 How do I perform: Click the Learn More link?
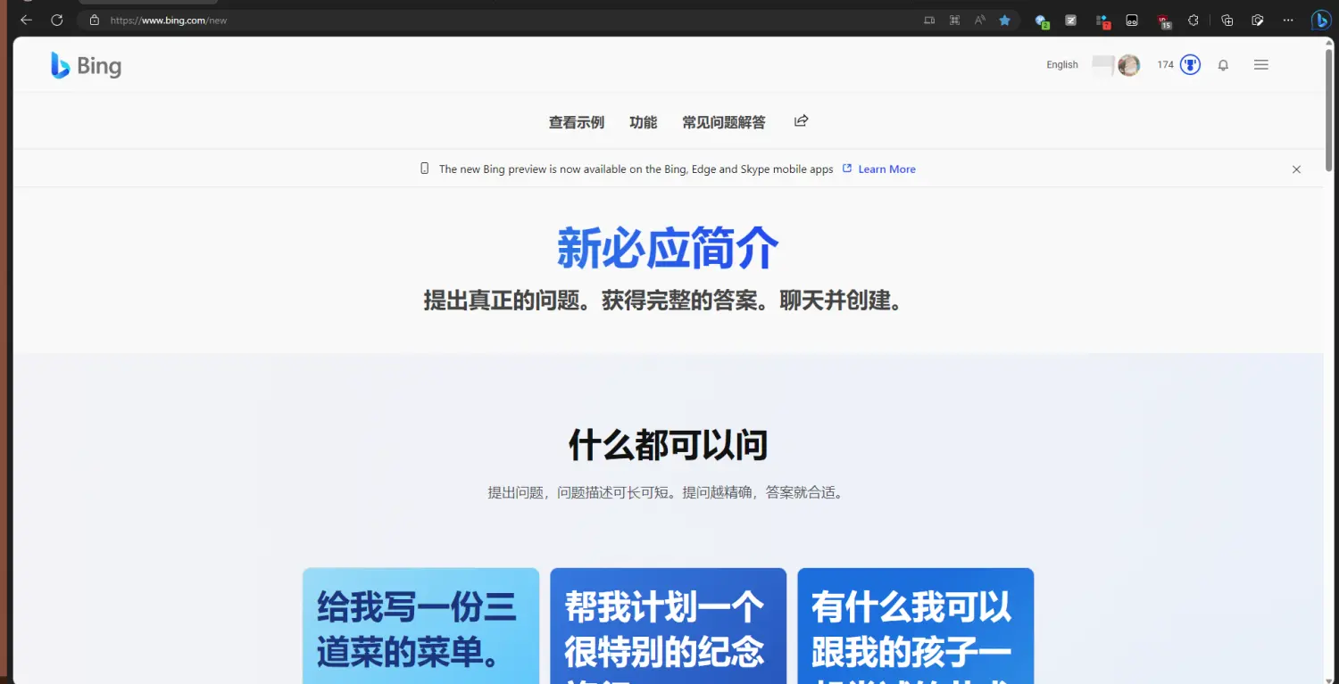coord(886,169)
